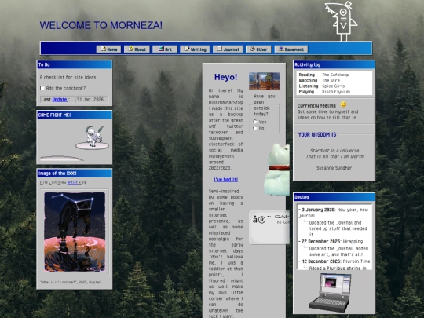Image resolution: width=424 pixels, height=318 pixels.
Task: Click the 'Stardust in a universe' quote
Action: [334, 151]
